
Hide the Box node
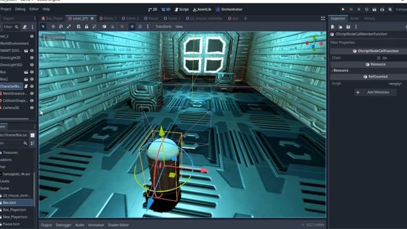click(x=32, y=72)
